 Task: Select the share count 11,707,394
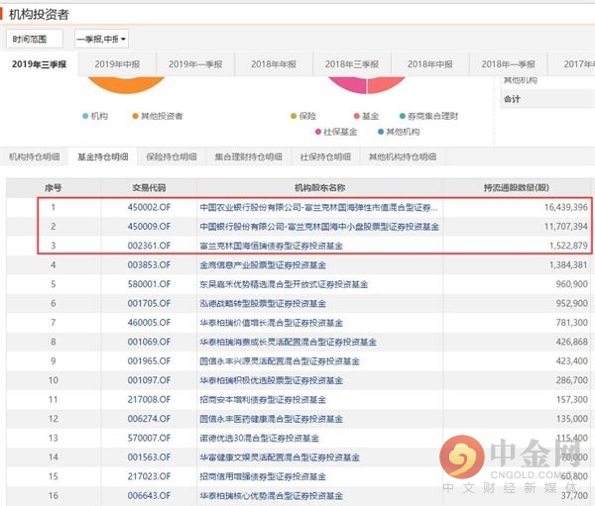(566, 227)
